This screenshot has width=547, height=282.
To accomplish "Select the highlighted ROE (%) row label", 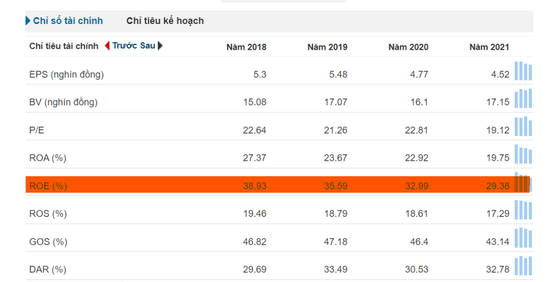I will (x=48, y=186).
